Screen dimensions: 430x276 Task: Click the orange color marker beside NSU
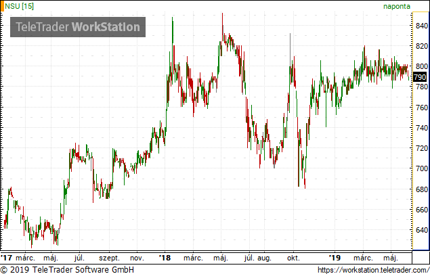(x=1, y=6)
